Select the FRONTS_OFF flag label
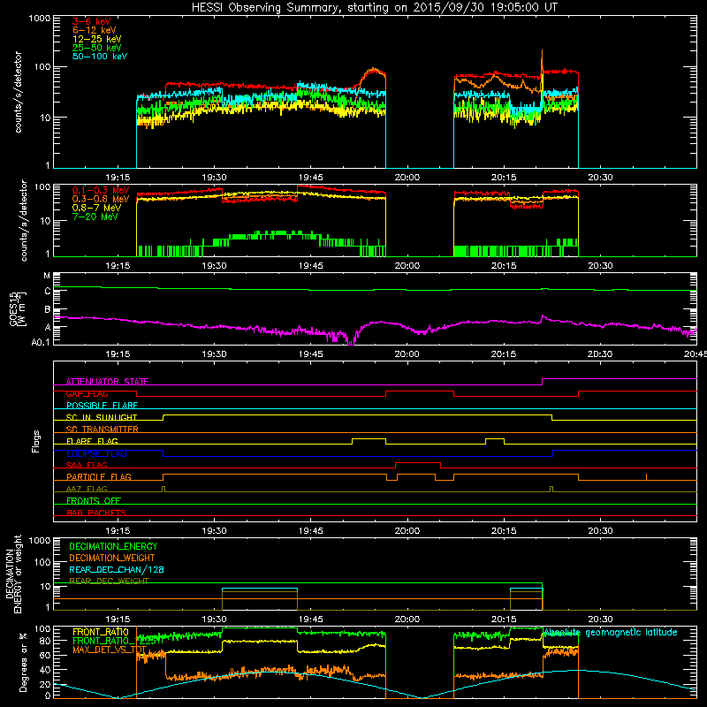 click(x=94, y=500)
